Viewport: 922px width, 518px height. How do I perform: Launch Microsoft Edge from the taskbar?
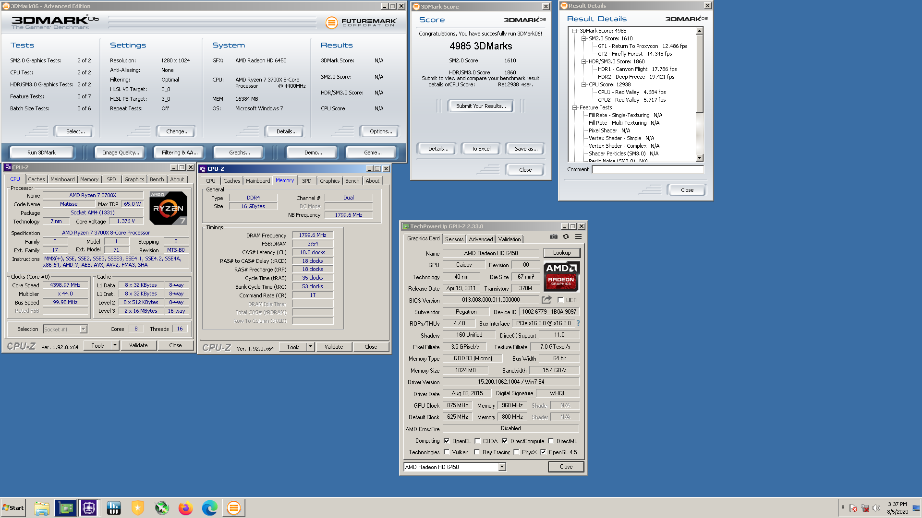[x=210, y=508]
